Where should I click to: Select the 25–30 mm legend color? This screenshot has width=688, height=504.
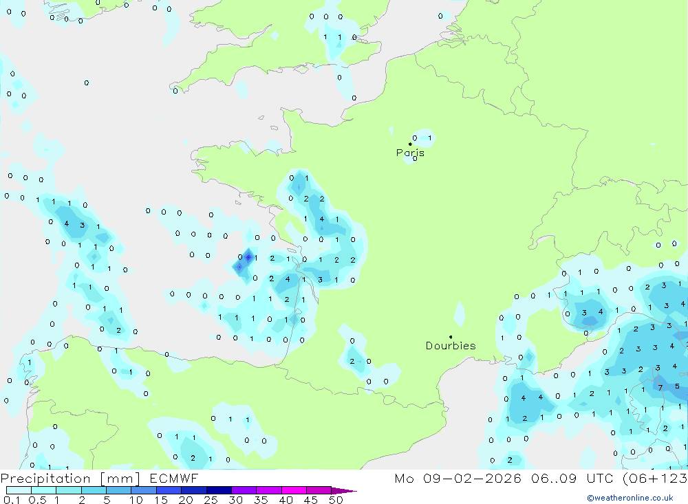(219, 490)
